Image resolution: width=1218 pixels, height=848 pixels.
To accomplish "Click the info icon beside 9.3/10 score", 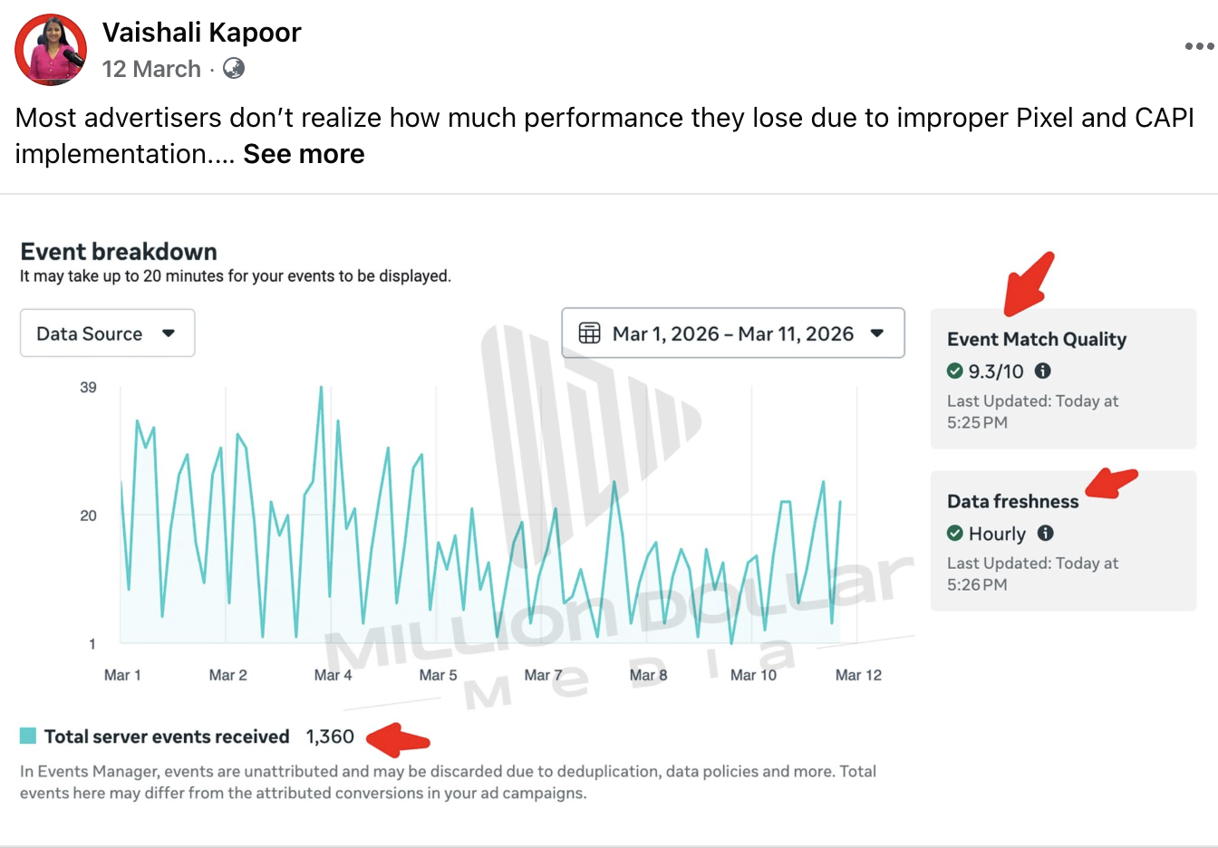I will pyautogui.click(x=1043, y=371).
